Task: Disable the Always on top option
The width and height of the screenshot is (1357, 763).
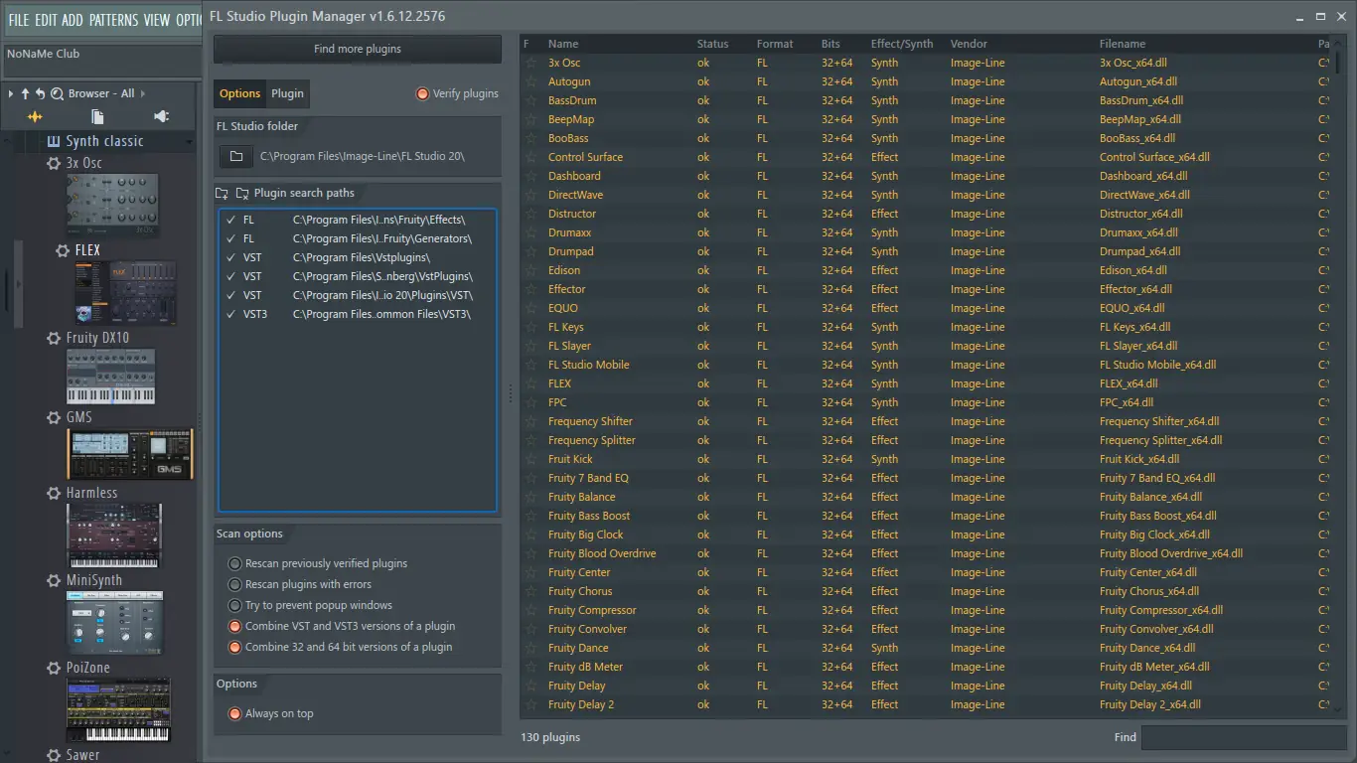Action: coord(235,713)
